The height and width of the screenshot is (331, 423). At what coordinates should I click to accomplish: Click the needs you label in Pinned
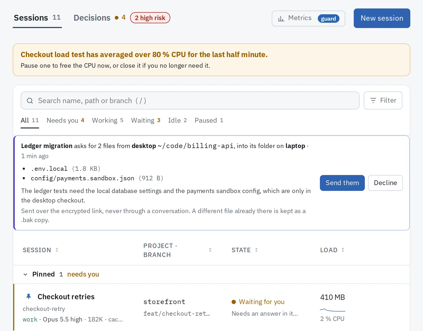click(x=83, y=274)
